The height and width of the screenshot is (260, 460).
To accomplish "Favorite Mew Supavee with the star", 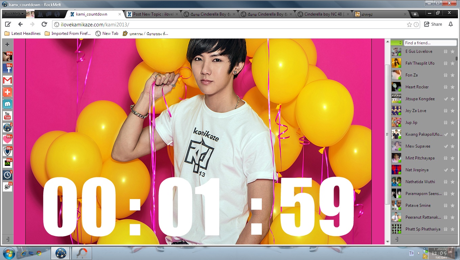I will tap(453, 146).
